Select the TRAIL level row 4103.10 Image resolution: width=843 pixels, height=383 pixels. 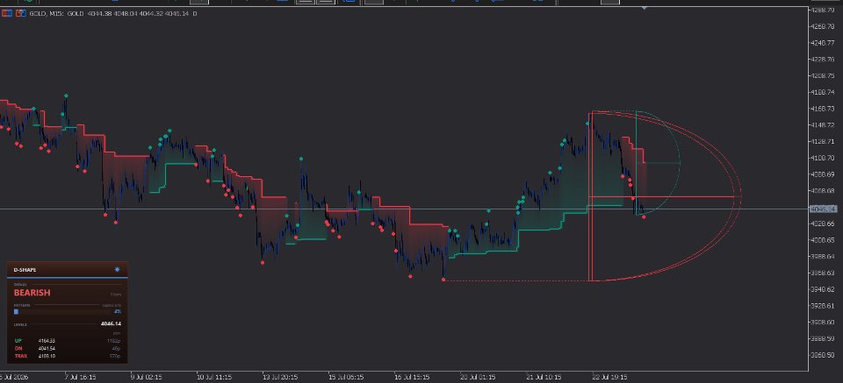click(68, 356)
